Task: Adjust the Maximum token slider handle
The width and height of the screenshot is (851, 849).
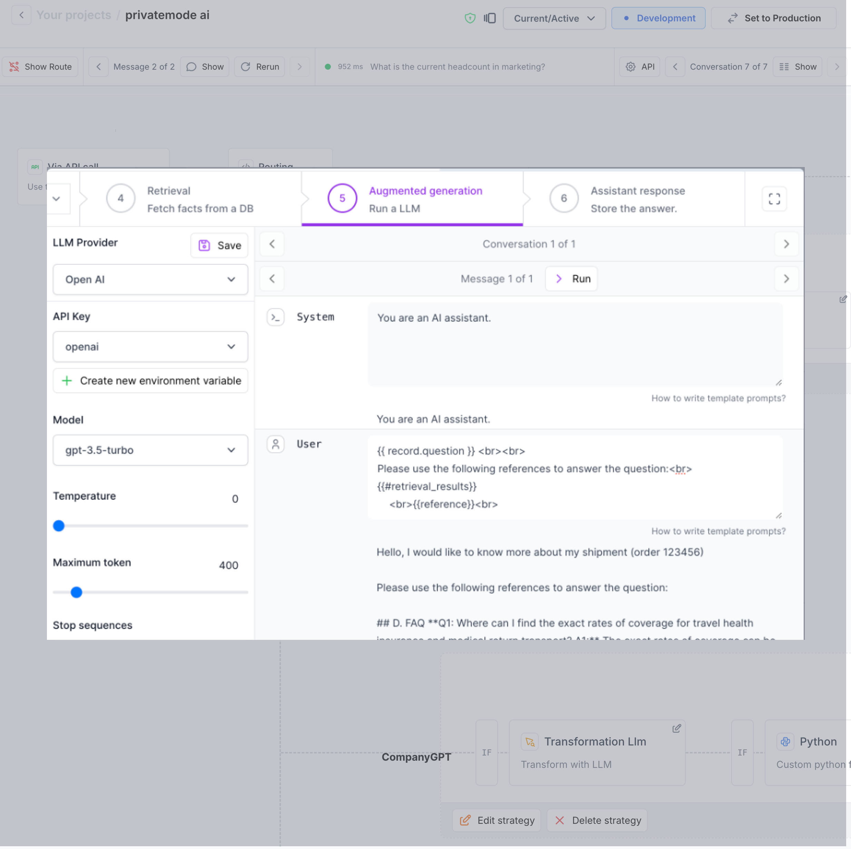Action: 76,592
